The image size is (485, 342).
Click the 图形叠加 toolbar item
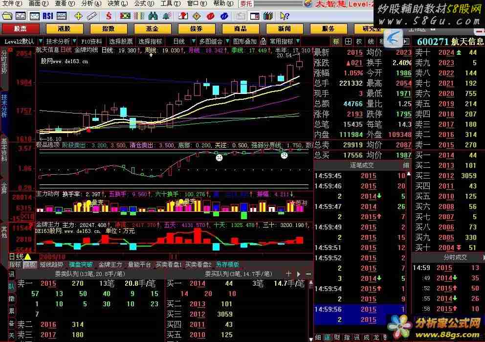point(244,41)
